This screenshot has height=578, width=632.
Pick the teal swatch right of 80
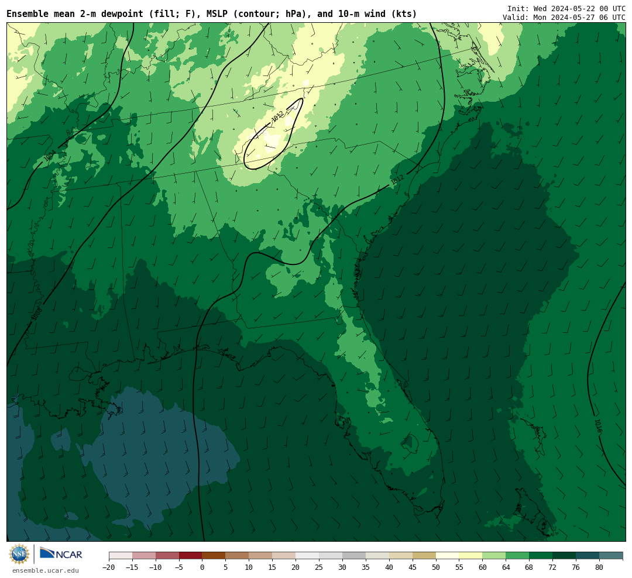coord(611,556)
